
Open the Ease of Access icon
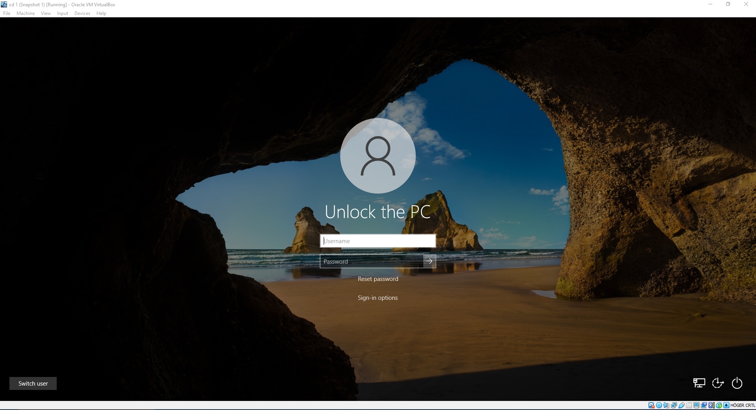718,383
